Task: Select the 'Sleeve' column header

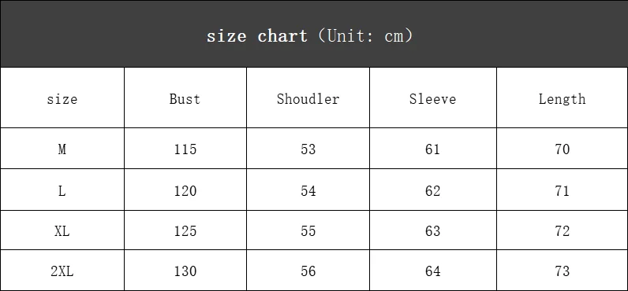Action: point(432,98)
